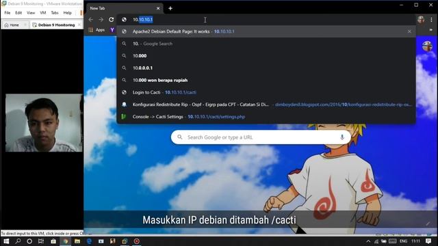Image resolution: width=438 pixels, height=246 pixels.
Task: Choose the '10.000 won berapa rupiah' suggestion
Action: pyautogui.click(x=266, y=81)
